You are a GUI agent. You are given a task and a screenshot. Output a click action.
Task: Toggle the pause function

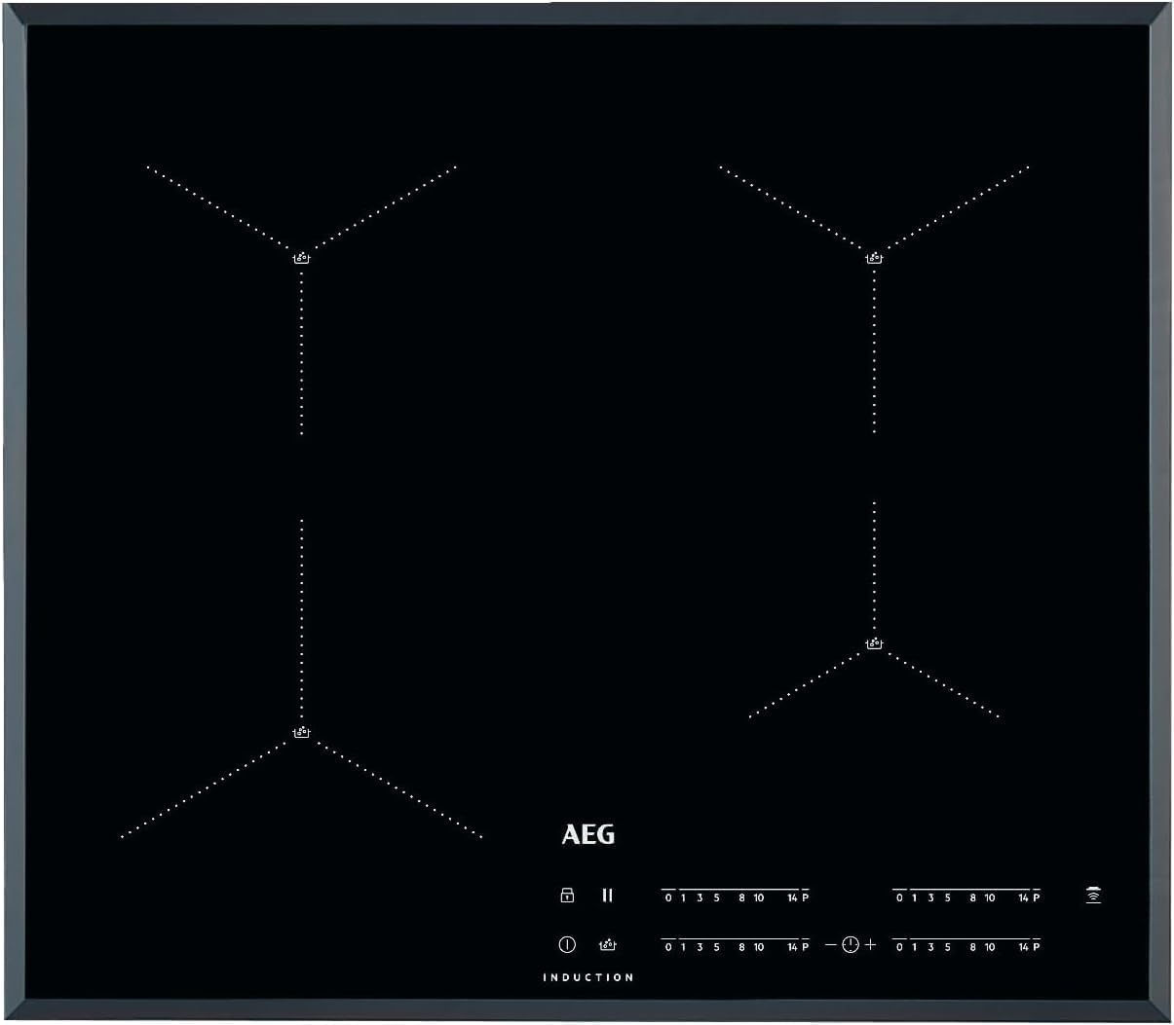[607, 896]
